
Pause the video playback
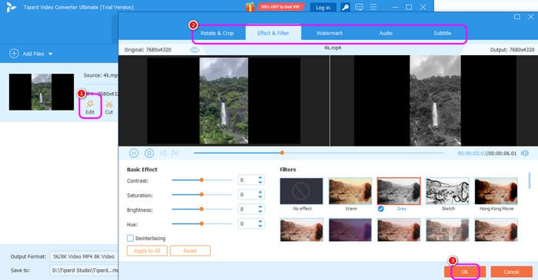(x=134, y=153)
